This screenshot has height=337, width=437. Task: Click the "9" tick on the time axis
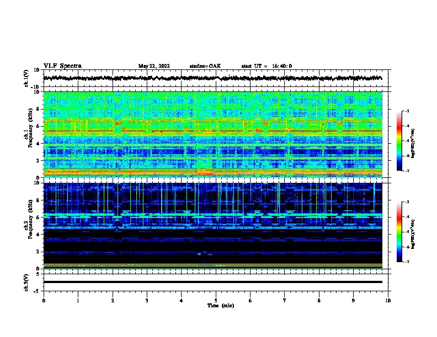[x=353, y=301]
